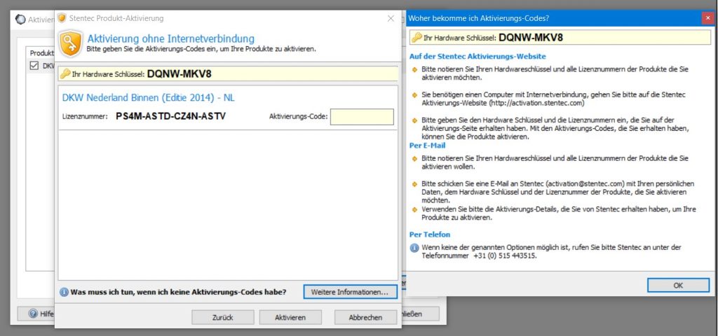Click the info icon under Per Telefon
The width and height of the screenshot is (718, 336).
(x=414, y=248)
